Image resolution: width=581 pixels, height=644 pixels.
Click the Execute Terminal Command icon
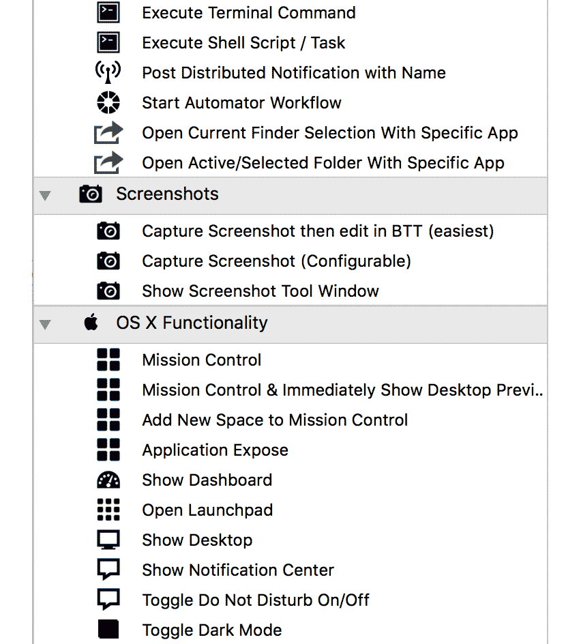[x=108, y=12]
